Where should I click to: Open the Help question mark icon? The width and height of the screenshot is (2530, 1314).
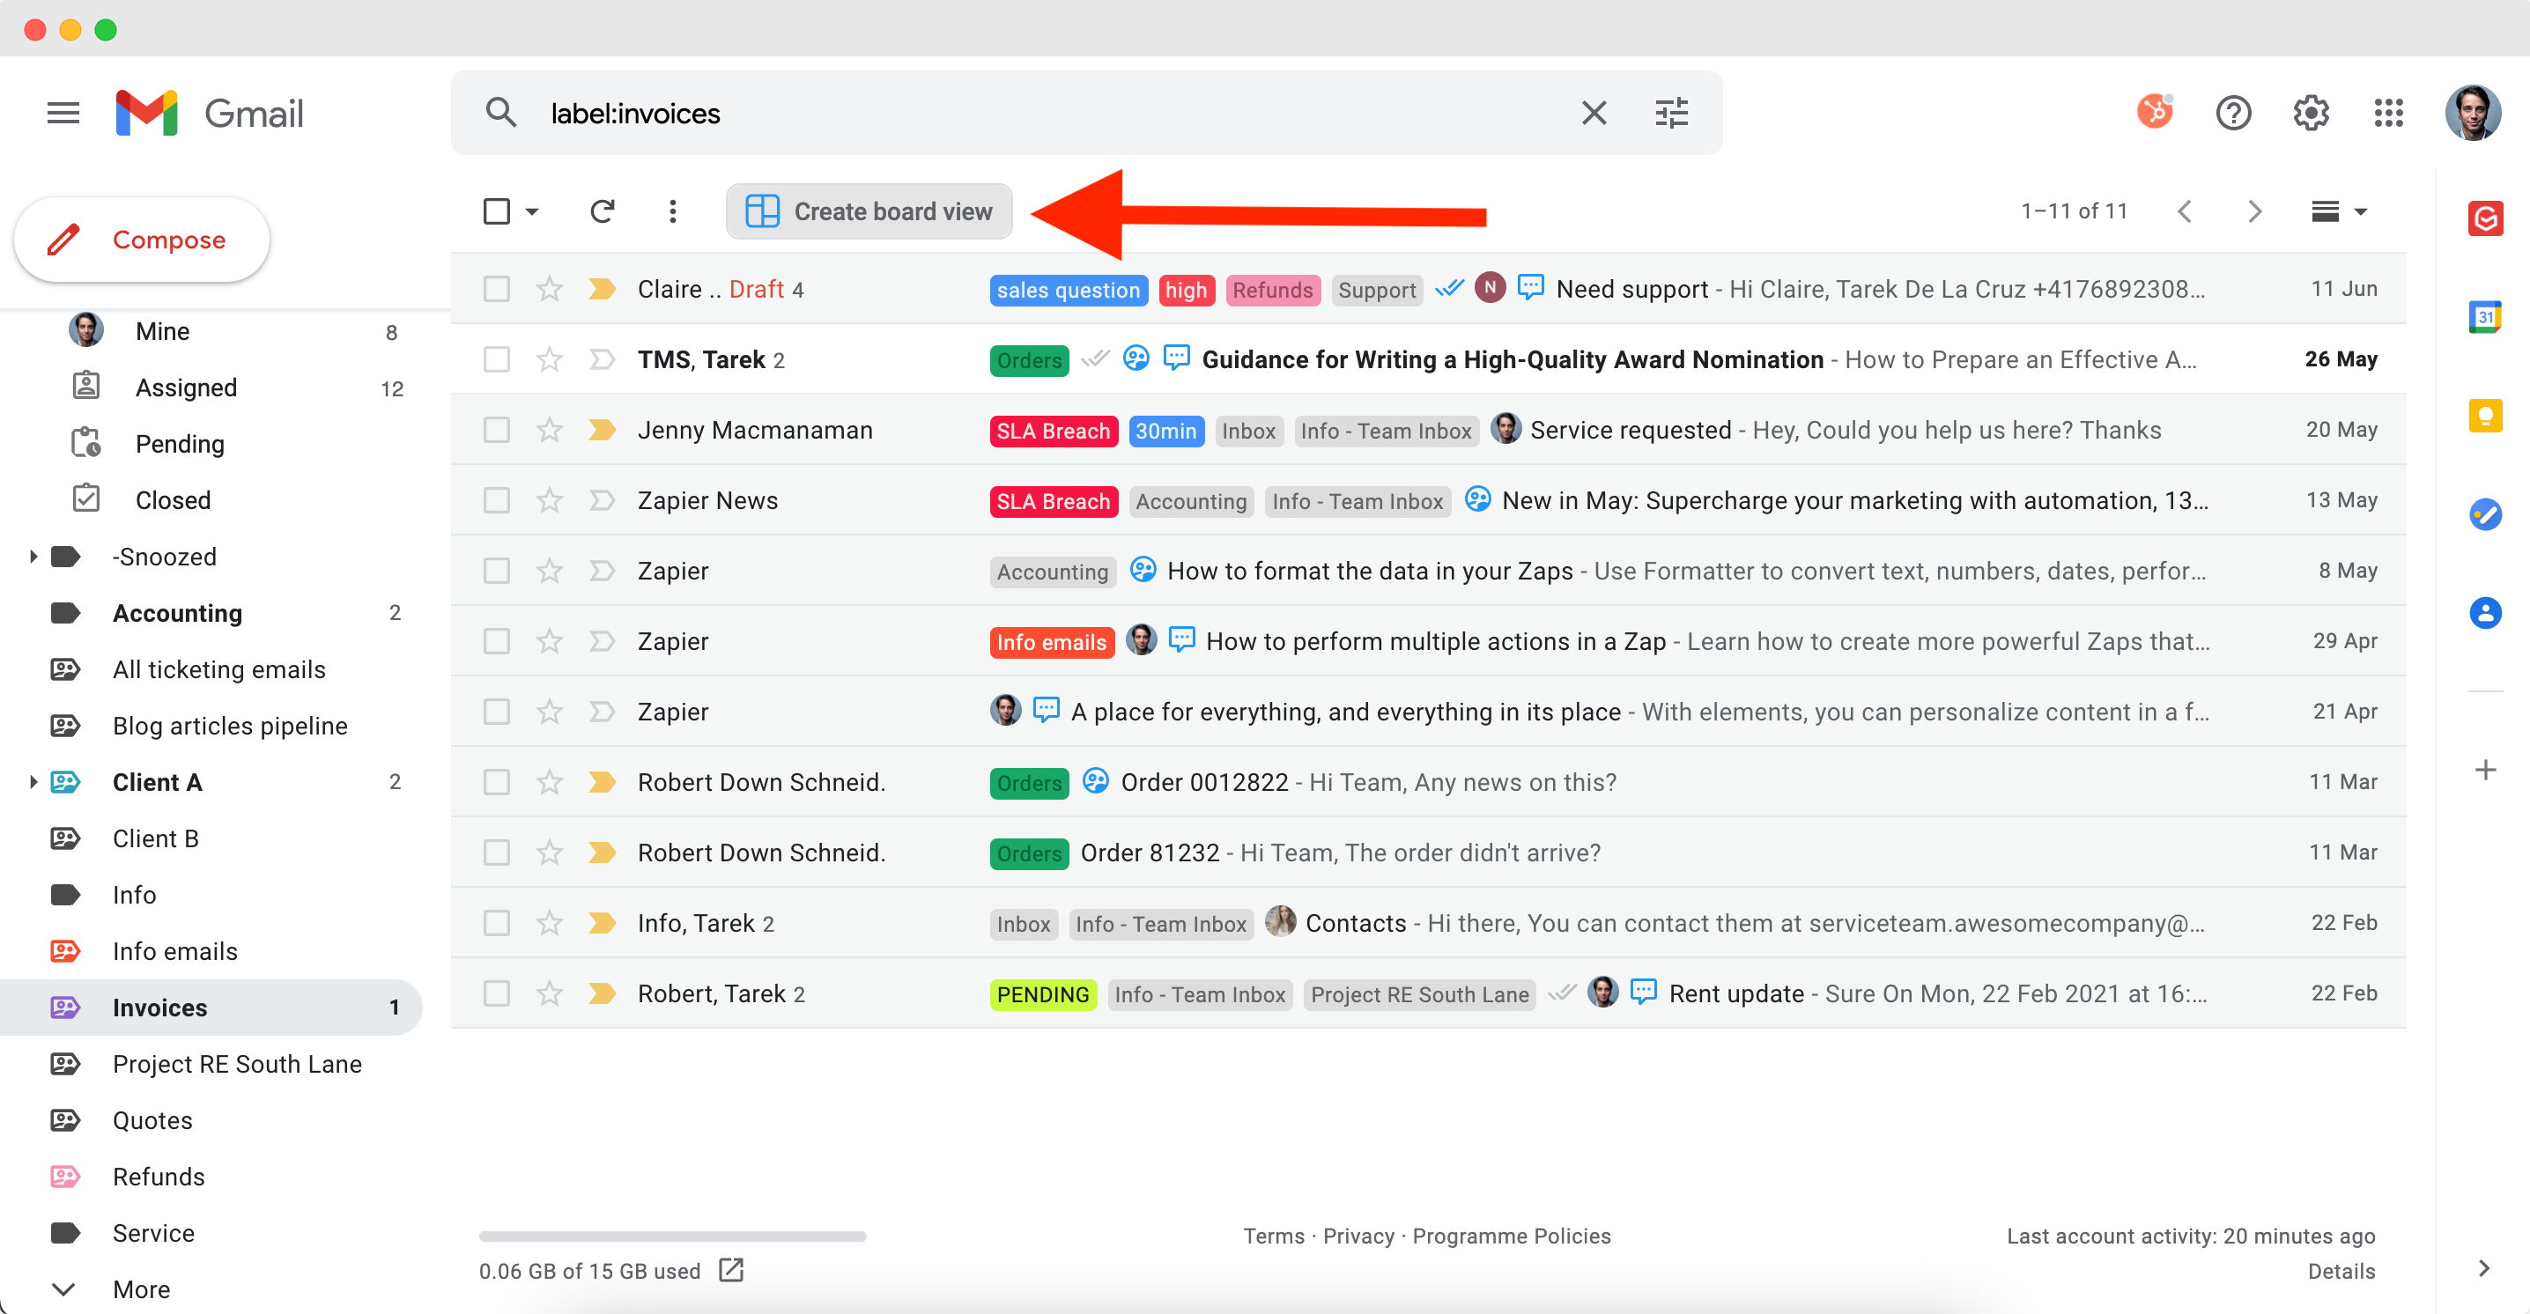click(2233, 113)
